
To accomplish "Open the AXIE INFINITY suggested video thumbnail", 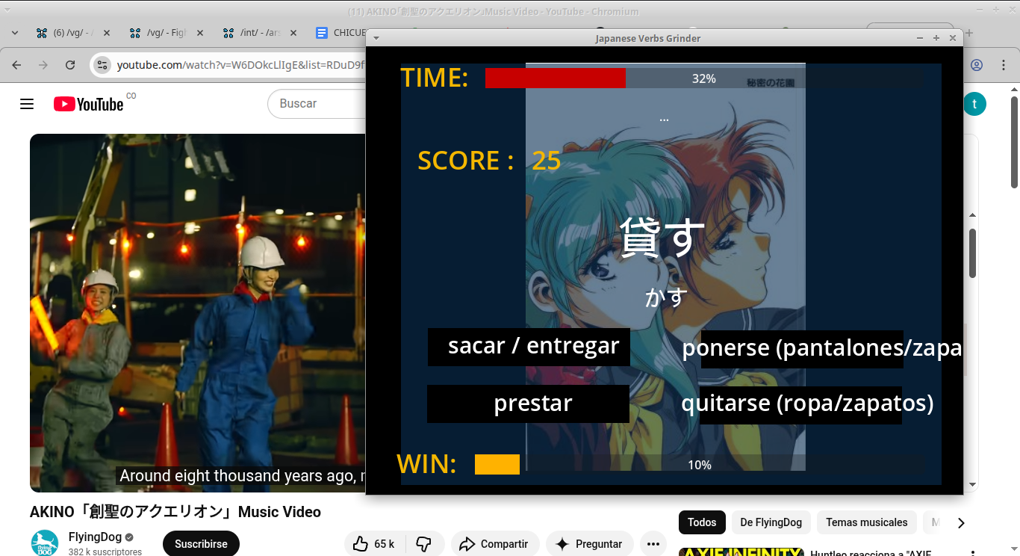I will coord(741,552).
